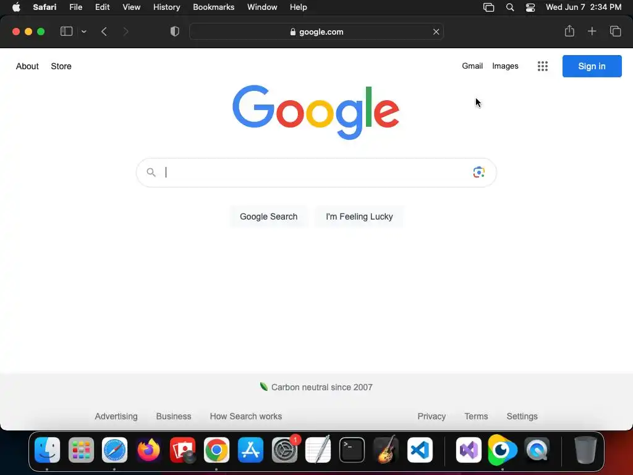The image size is (633, 475).
Task: Focus the Google search text field
Action: coord(316,173)
